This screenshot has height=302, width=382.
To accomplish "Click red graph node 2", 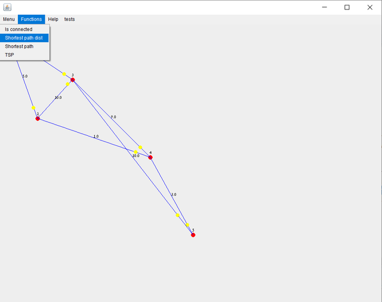I will tap(38, 119).
